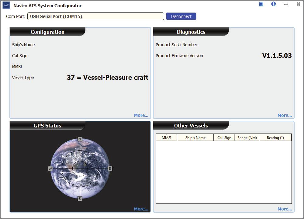Minimize the Navico AIS Configurator window

(286, 4)
